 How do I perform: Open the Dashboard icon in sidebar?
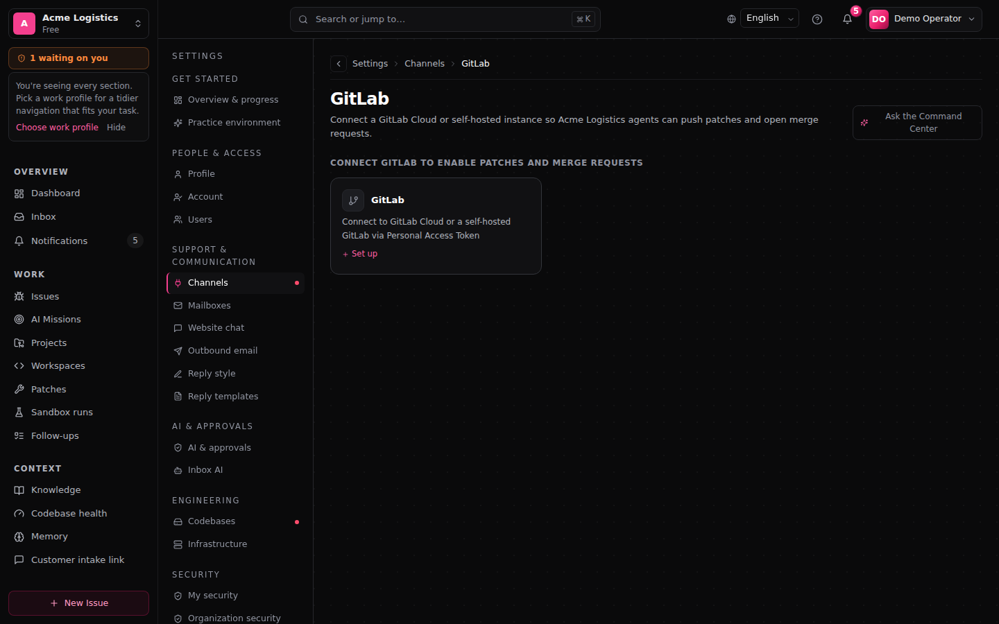point(19,193)
